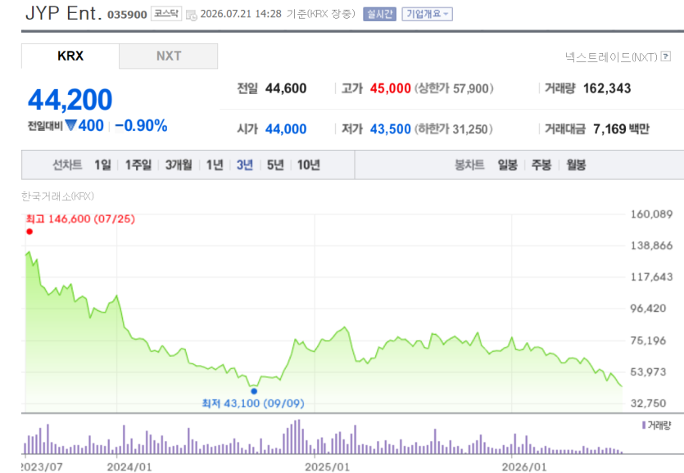Click the 최고 146,600 (07/25) label
Image resolution: width=684 pixels, height=473 pixels.
[81, 218]
